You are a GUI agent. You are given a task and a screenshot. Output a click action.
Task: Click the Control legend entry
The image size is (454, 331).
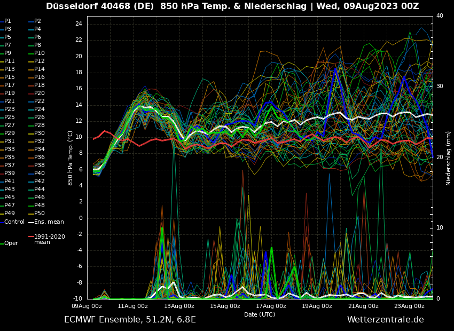pyautogui.click(x=14, y=222)
